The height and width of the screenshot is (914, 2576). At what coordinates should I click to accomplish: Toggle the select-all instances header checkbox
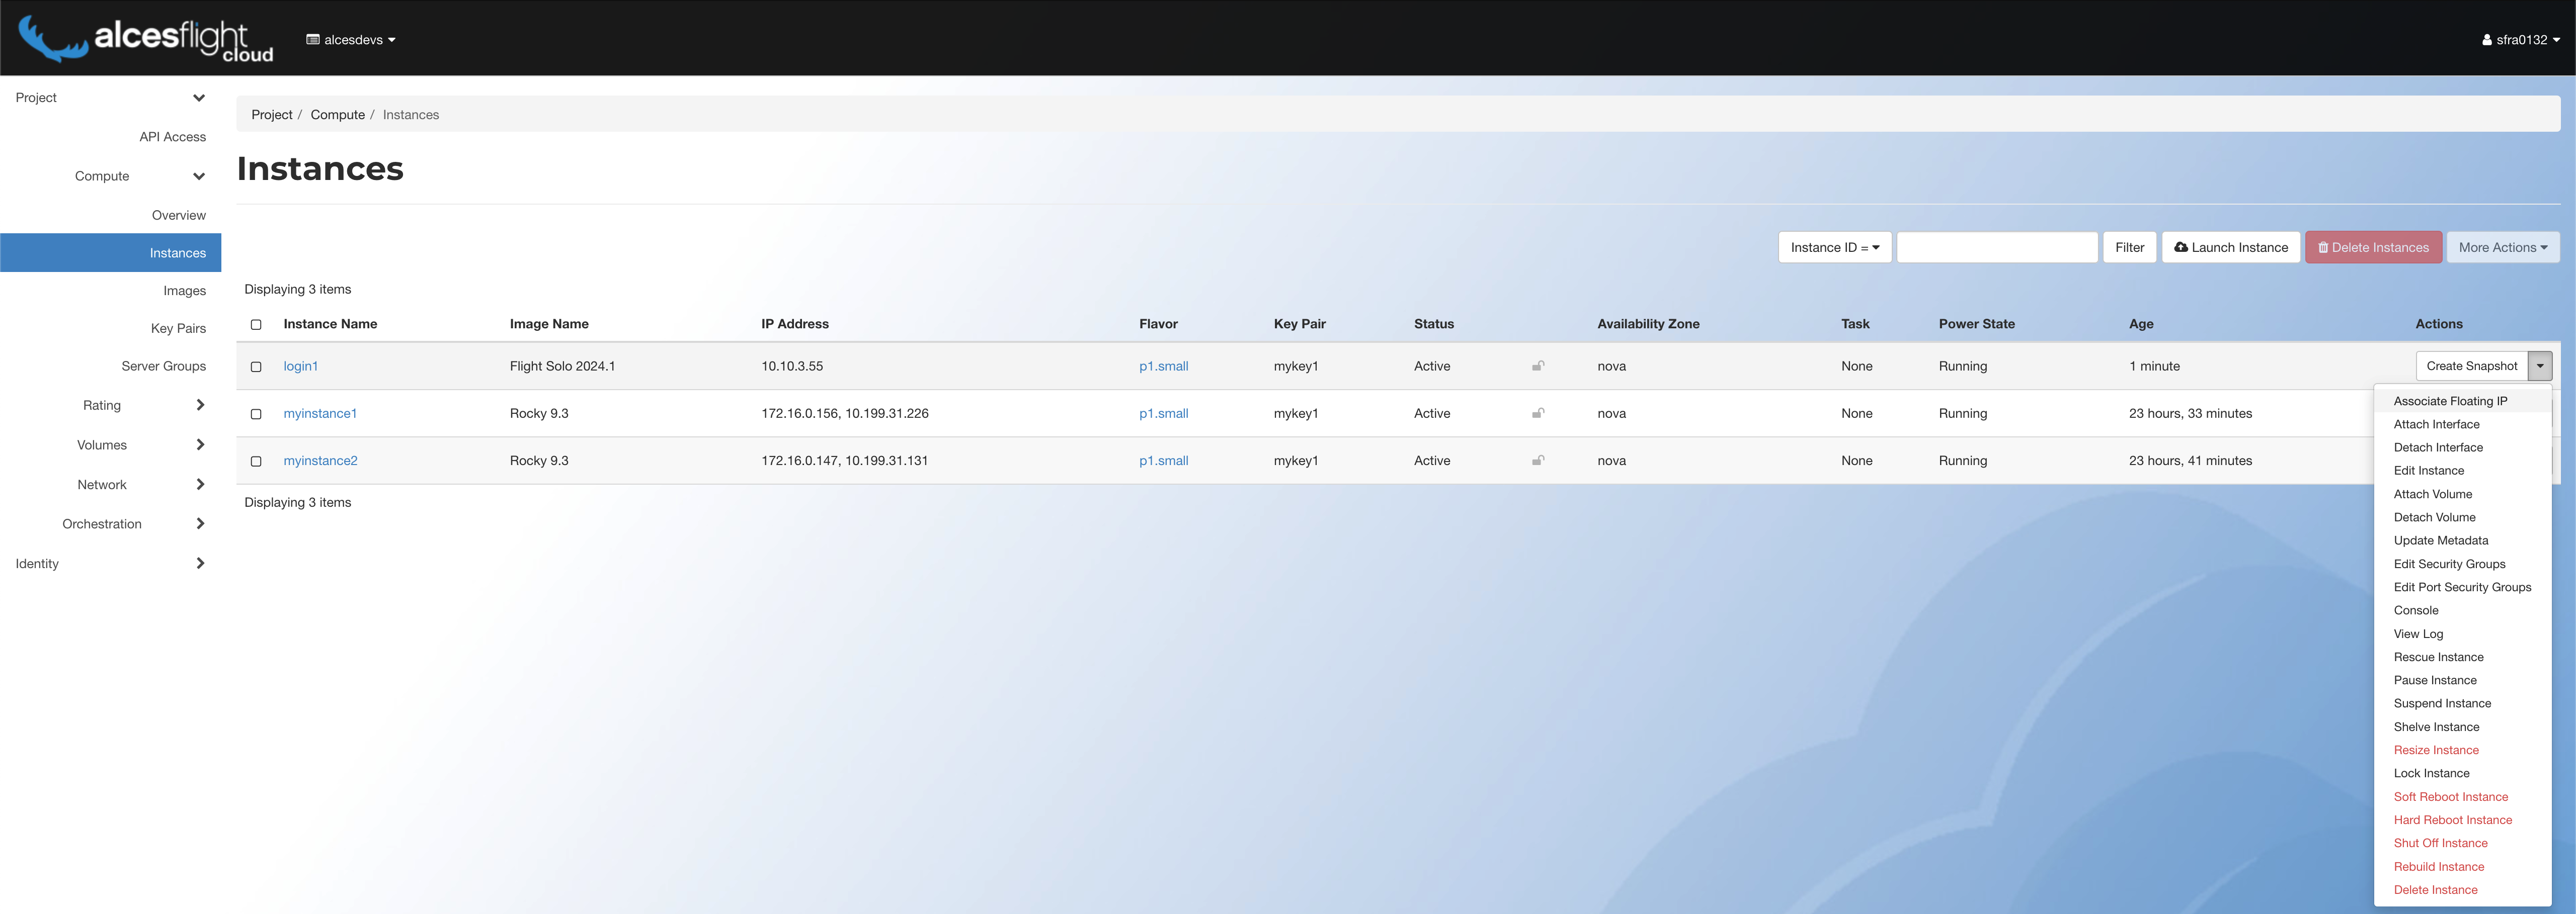[x=256, y=325]
